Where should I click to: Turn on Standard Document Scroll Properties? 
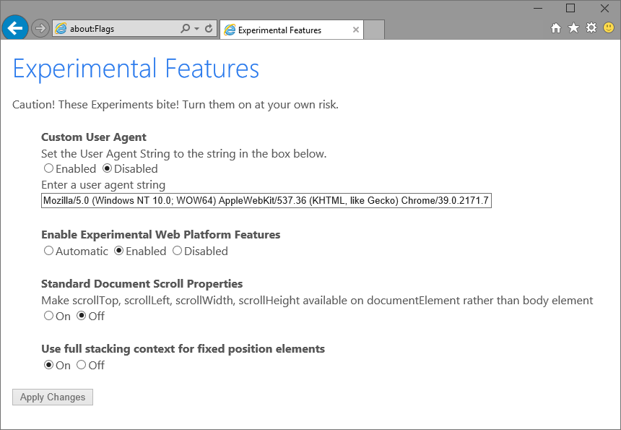point(48,316)
